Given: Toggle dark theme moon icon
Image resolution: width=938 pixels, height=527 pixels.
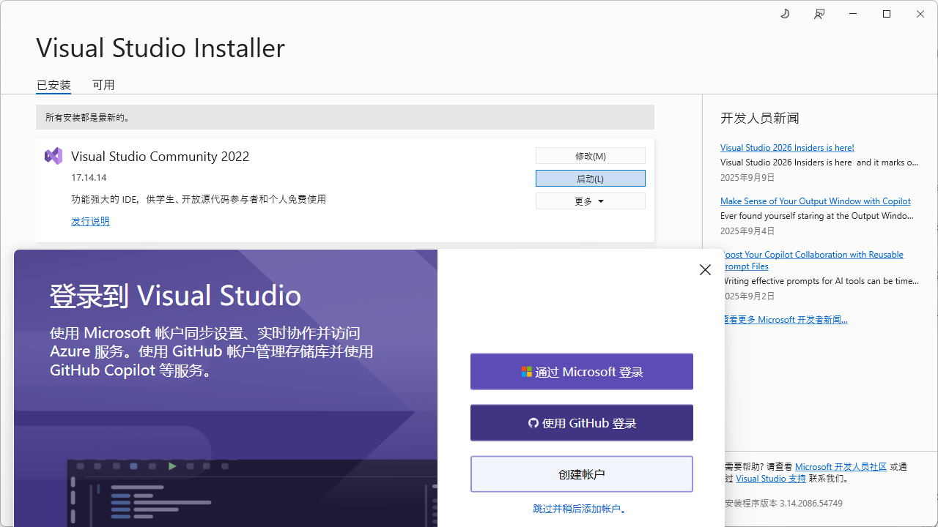Looking at the screenshot, I should [x=785, y=14].
